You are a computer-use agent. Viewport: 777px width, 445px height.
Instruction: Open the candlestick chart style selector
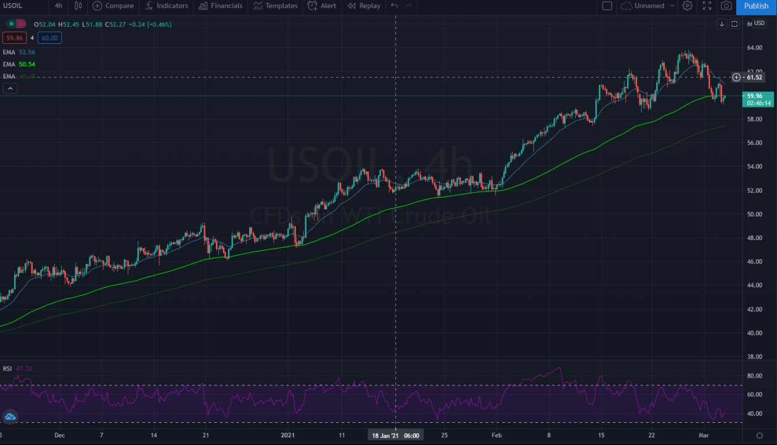pos(78,6)
